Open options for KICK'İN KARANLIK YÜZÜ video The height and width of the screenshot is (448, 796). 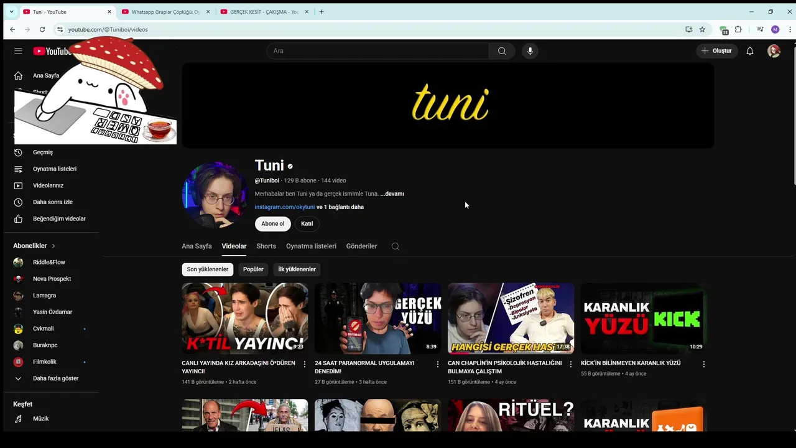[704, 364]
